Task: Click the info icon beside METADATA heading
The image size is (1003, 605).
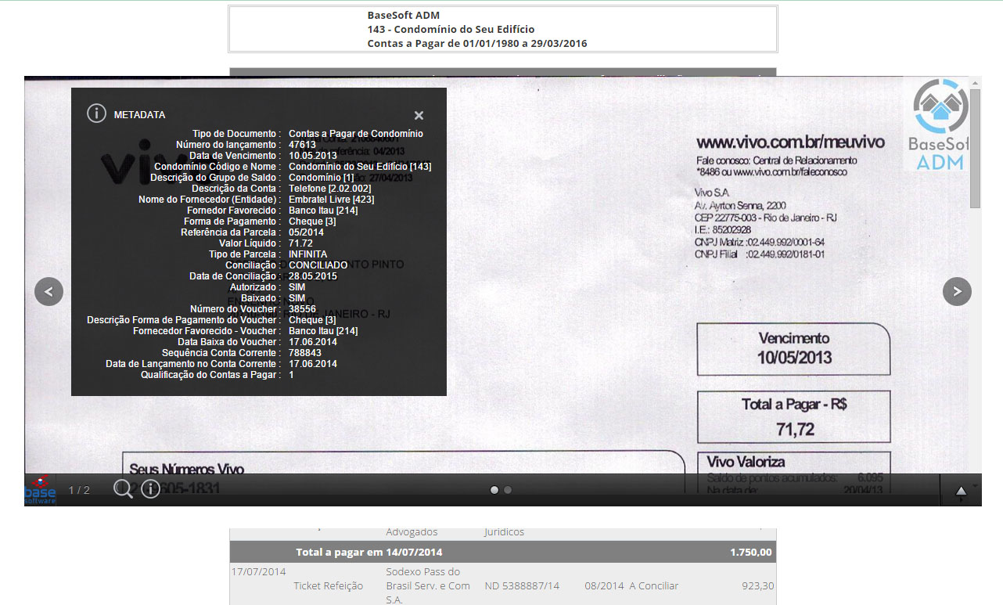Action: (x=95, y=113)
